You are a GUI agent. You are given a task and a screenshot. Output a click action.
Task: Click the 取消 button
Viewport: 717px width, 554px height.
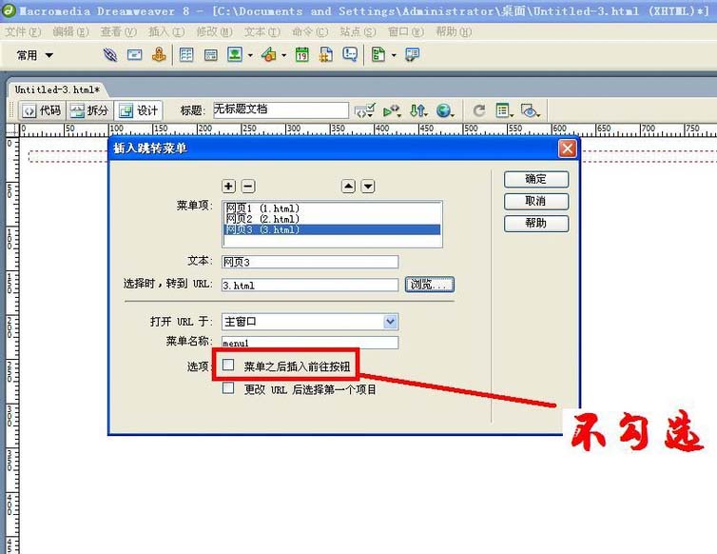(536, 201)
